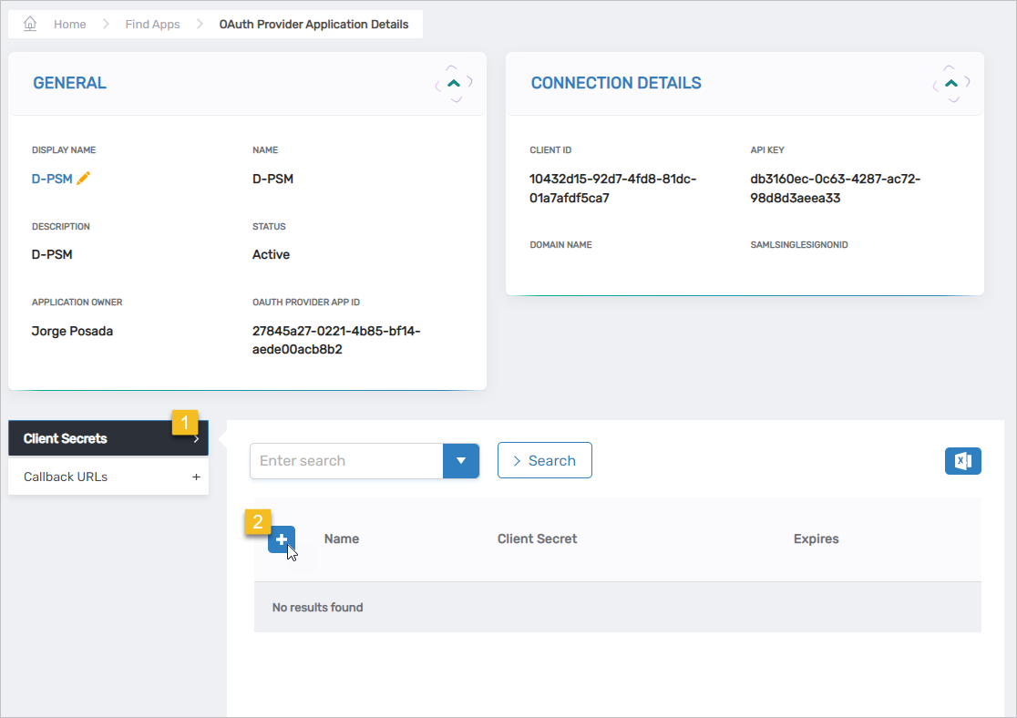Add a new client secret with plus button

tap(282, 539)
